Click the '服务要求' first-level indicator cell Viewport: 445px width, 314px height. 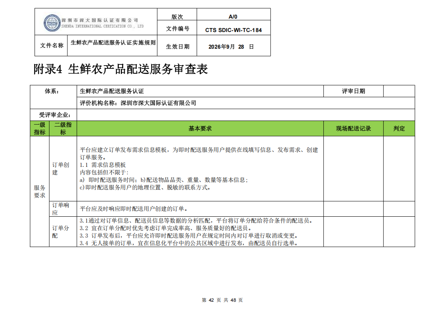pos(40,191)
